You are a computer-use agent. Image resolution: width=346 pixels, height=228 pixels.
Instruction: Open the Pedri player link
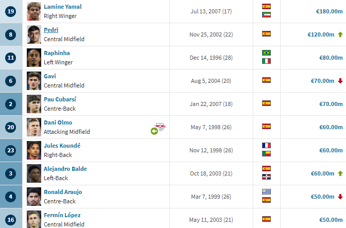[x=51, y=30]
